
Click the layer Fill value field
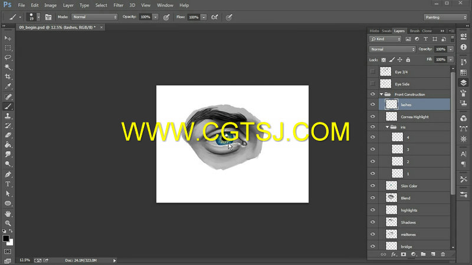[x=440, y=60]
